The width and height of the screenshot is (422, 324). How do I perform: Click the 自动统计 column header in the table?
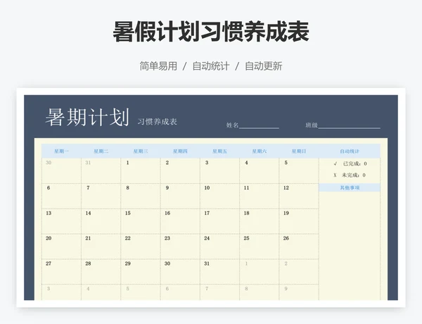click(x=350, y=151)
